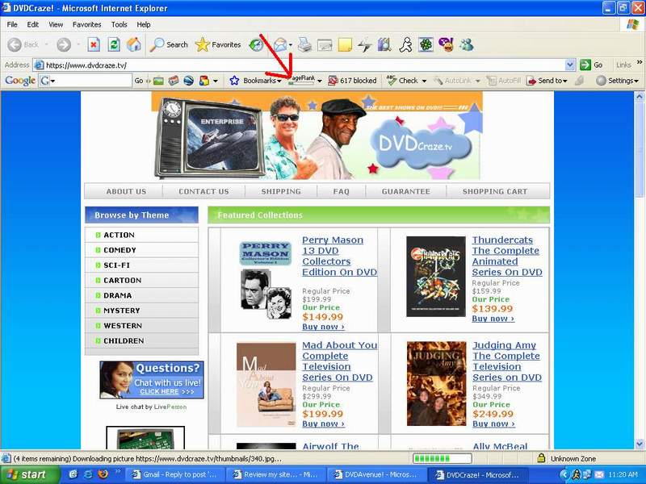
Task: Open the SHOPPING CART nav item
Action: pos(495,191)
